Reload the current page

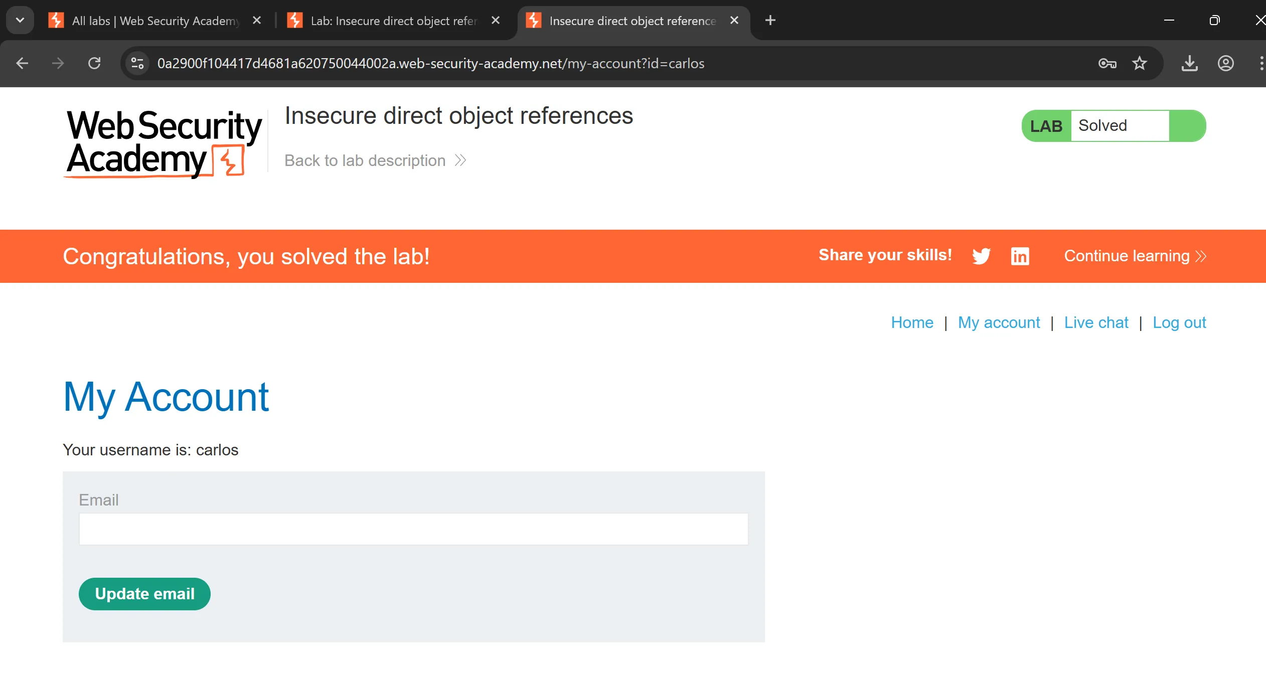point(94,63)
